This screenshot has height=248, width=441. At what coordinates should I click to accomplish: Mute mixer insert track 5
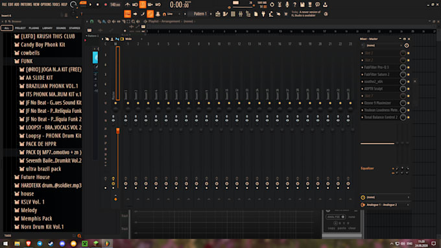168,103
